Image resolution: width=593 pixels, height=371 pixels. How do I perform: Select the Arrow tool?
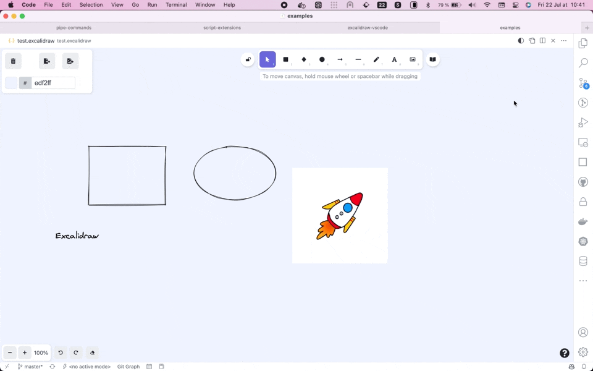click(340, 59)
